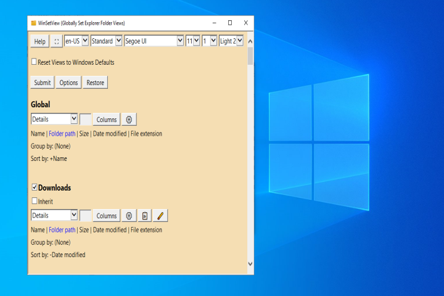Click the WinSetView title bar folder icon
Screen dimensions: 444x296
click(x=34, y=23)
